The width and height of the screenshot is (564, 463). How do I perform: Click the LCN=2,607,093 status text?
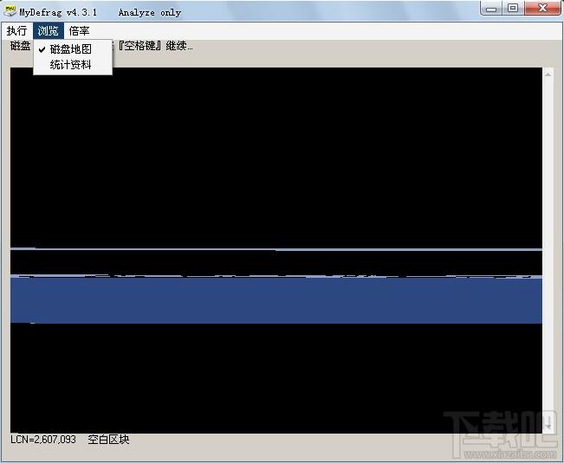pyautogui.click(x=43, y=440)
